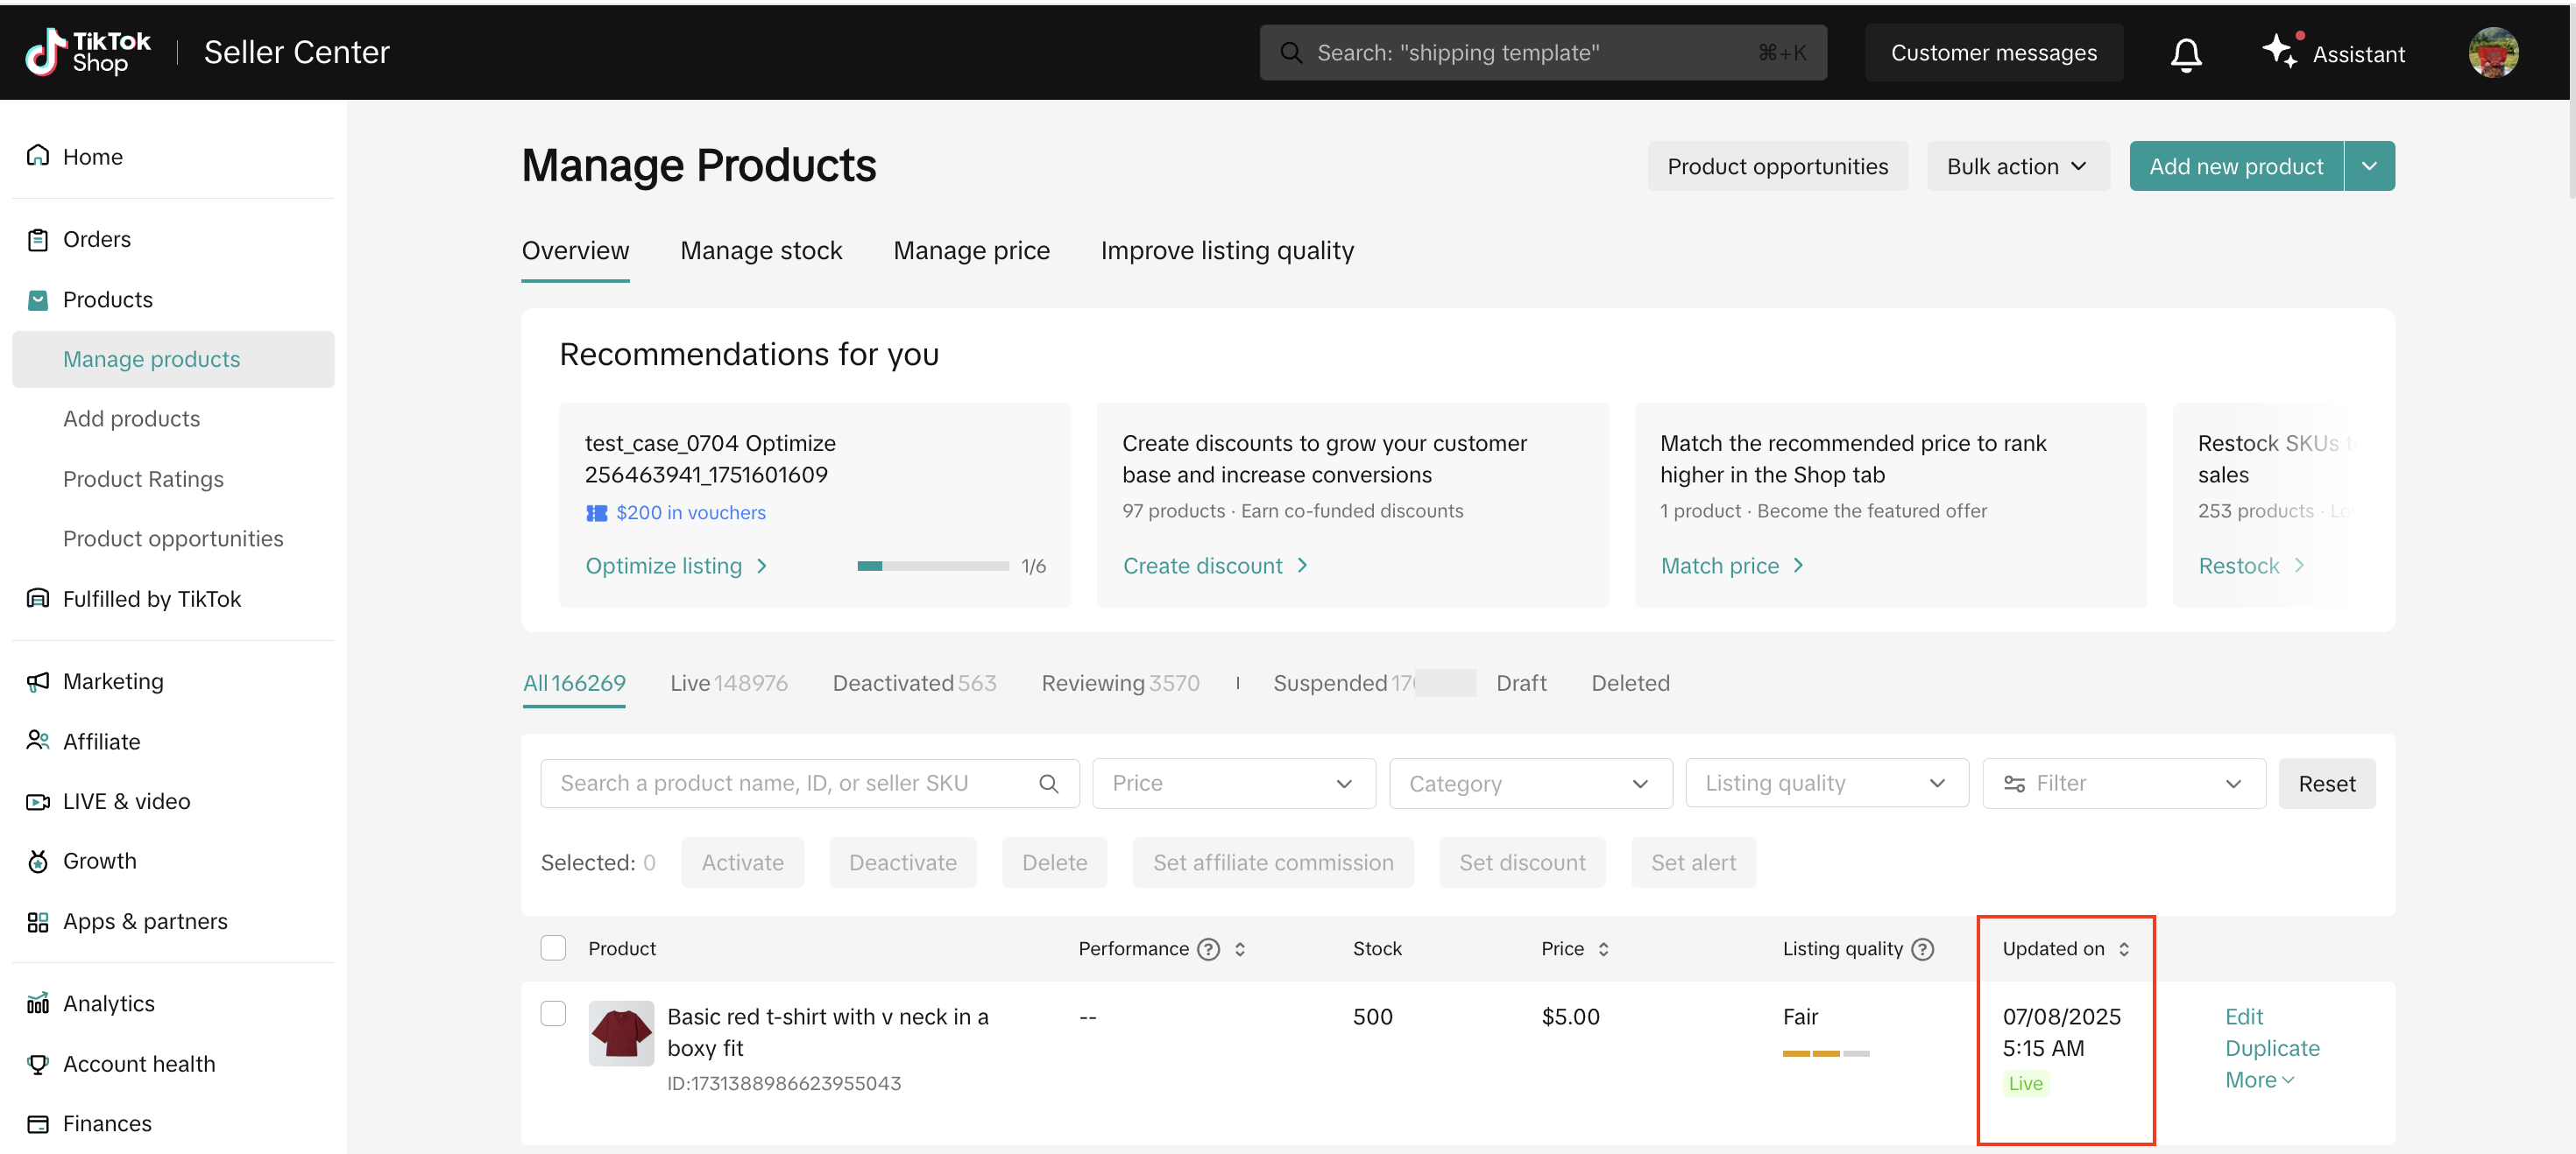Viewport: 2576px width, 1154px height.
Task: Click the Listing quality help icon
Action: click(x=1922, y=948)
